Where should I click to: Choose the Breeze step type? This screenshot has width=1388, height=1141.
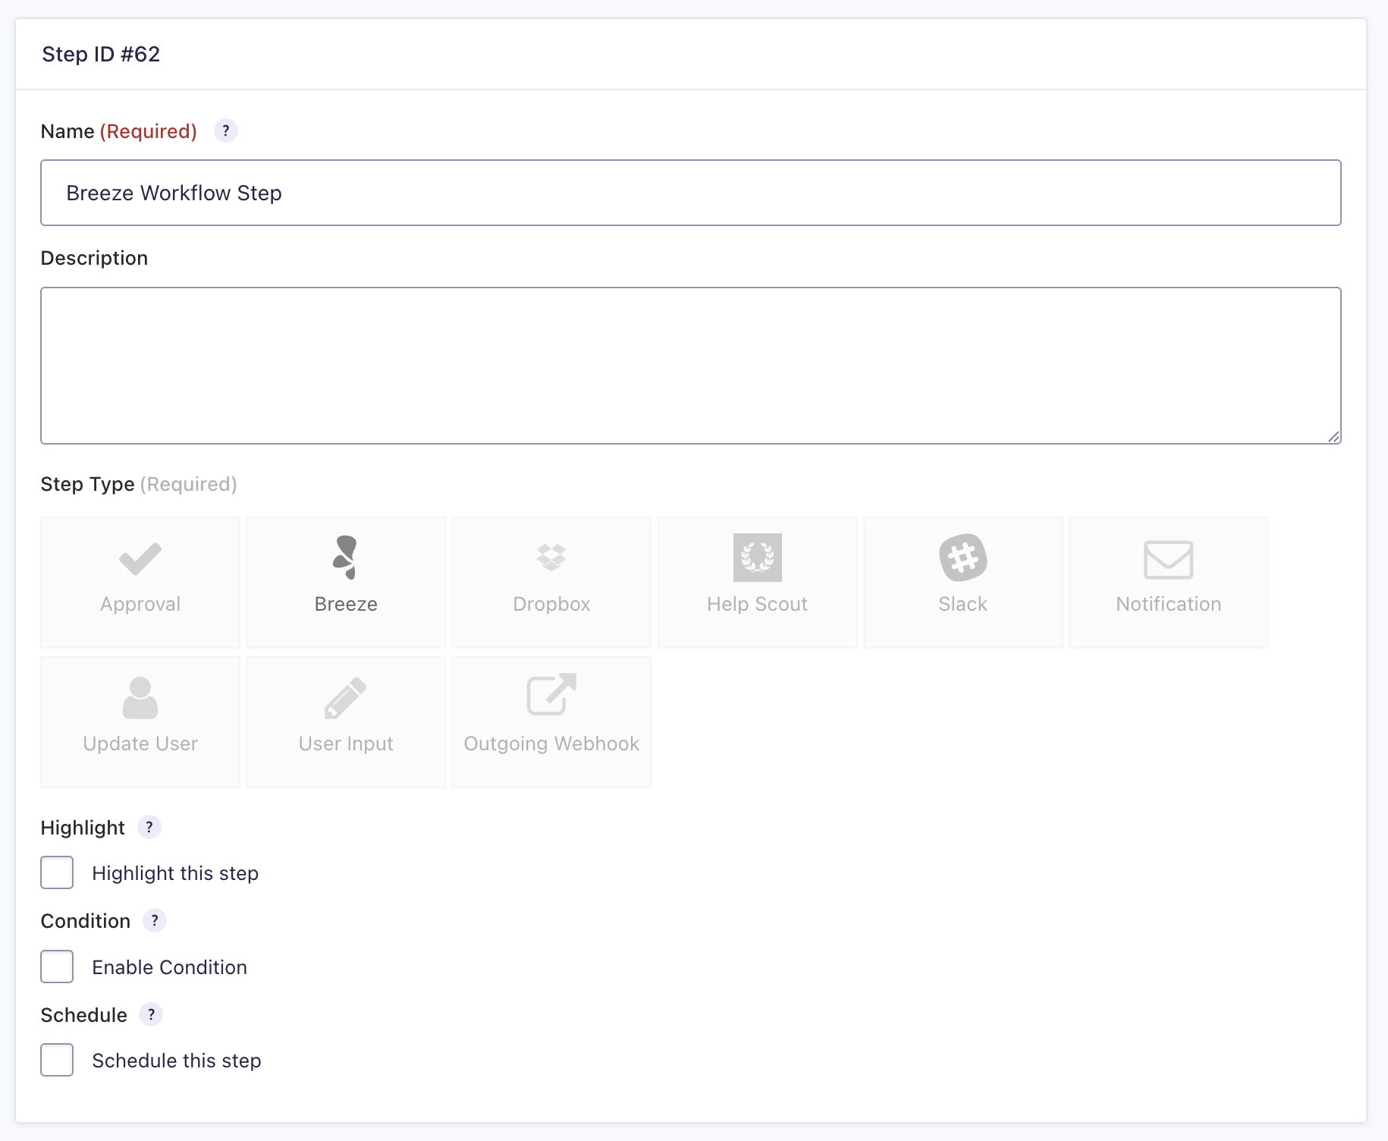pyautogui.click(x=346, y=582)
